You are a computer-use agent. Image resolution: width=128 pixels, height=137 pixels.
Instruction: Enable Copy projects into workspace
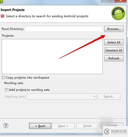click(3, 78)
